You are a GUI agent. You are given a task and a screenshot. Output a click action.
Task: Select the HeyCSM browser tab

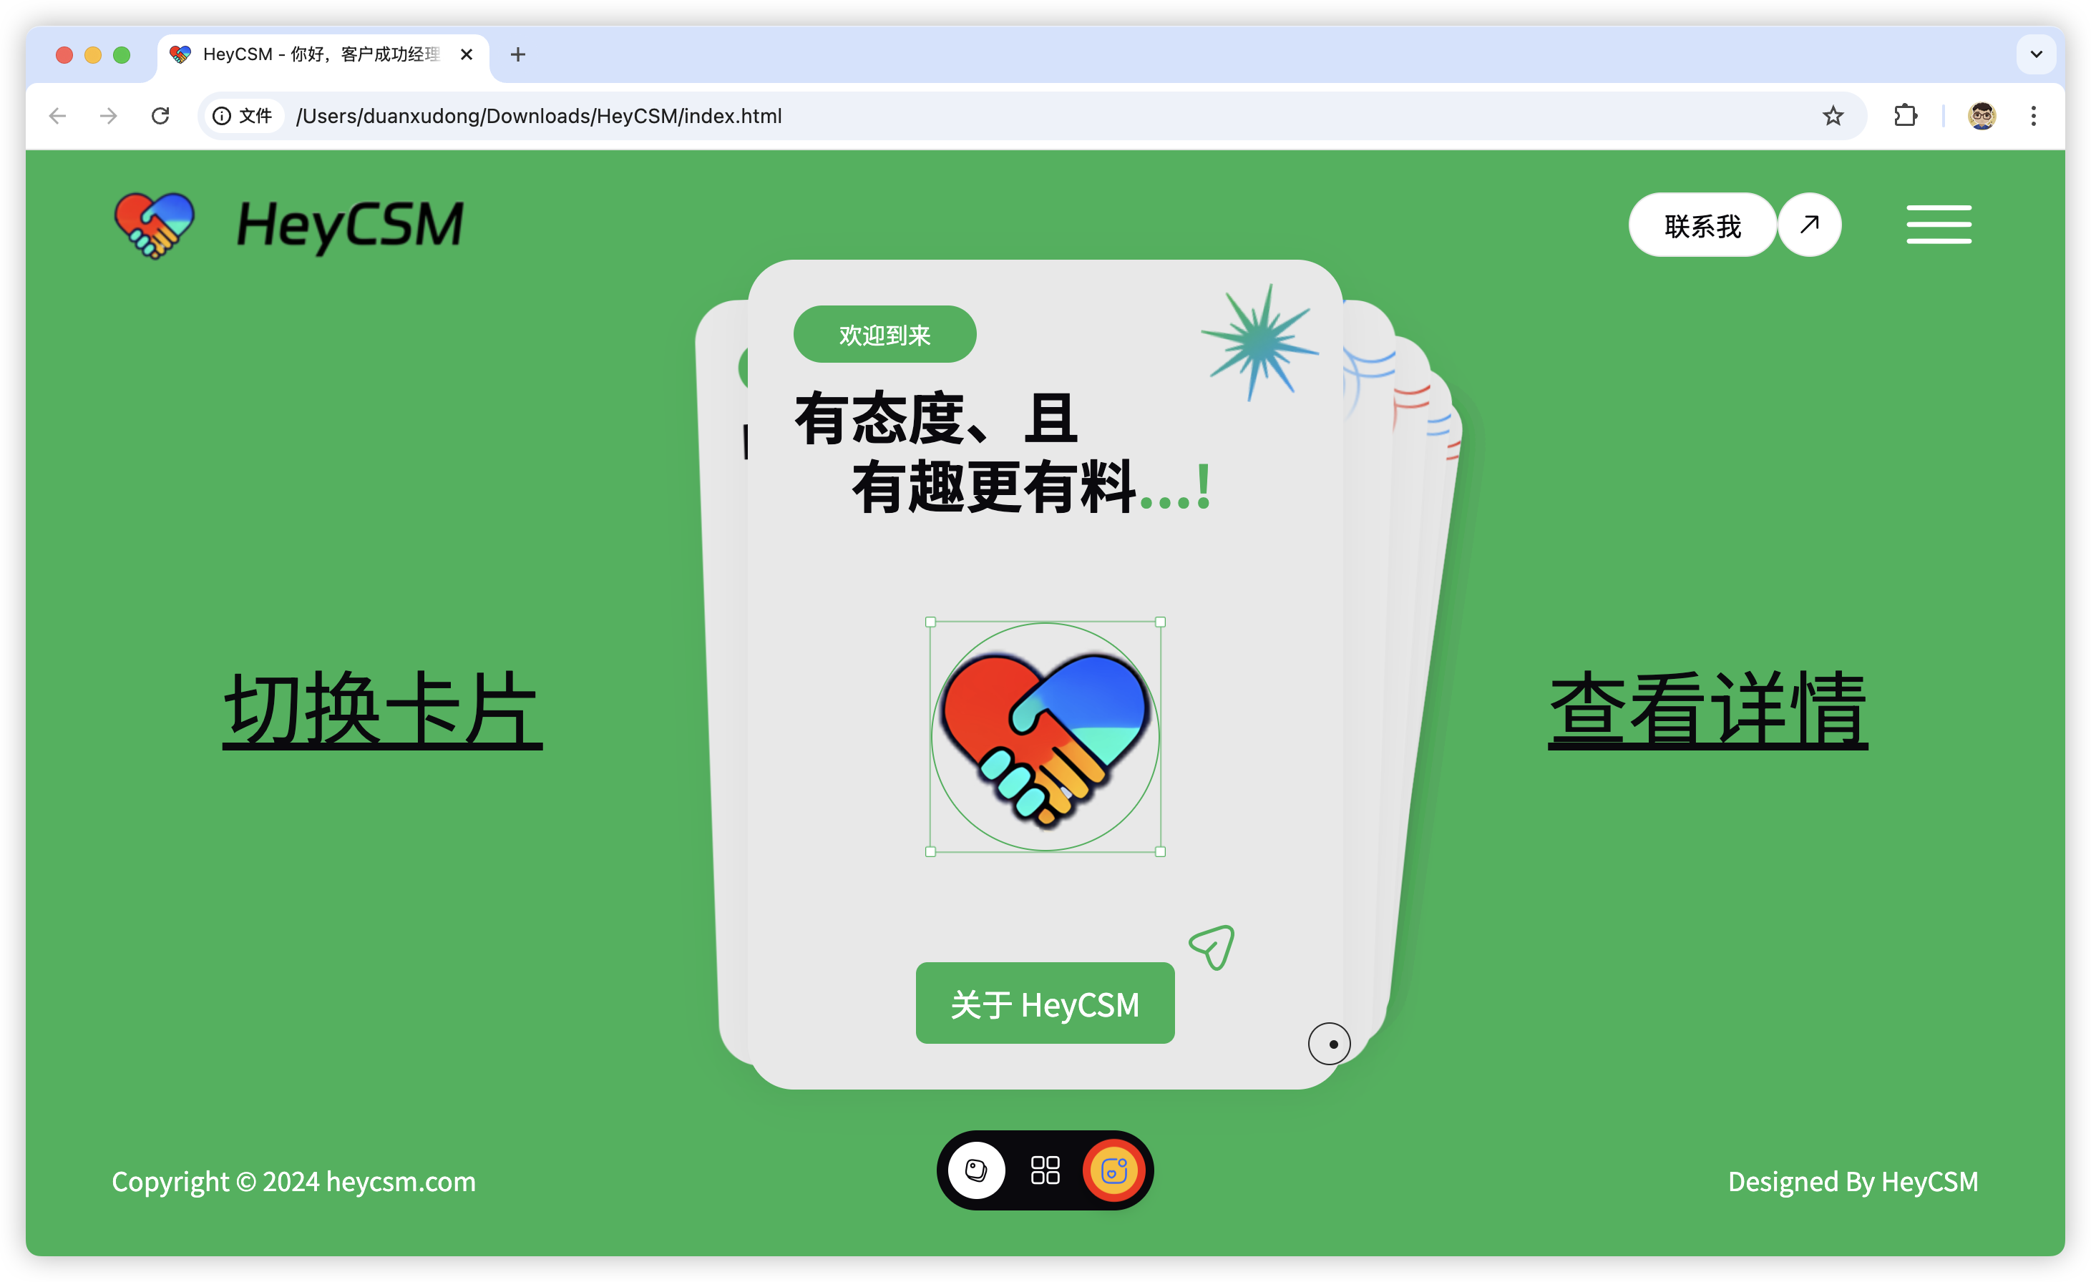click(x=321, y=54)
